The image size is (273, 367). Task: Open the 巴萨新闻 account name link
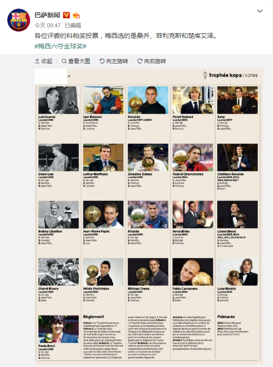pyautogui.click(x=47, y=15)
